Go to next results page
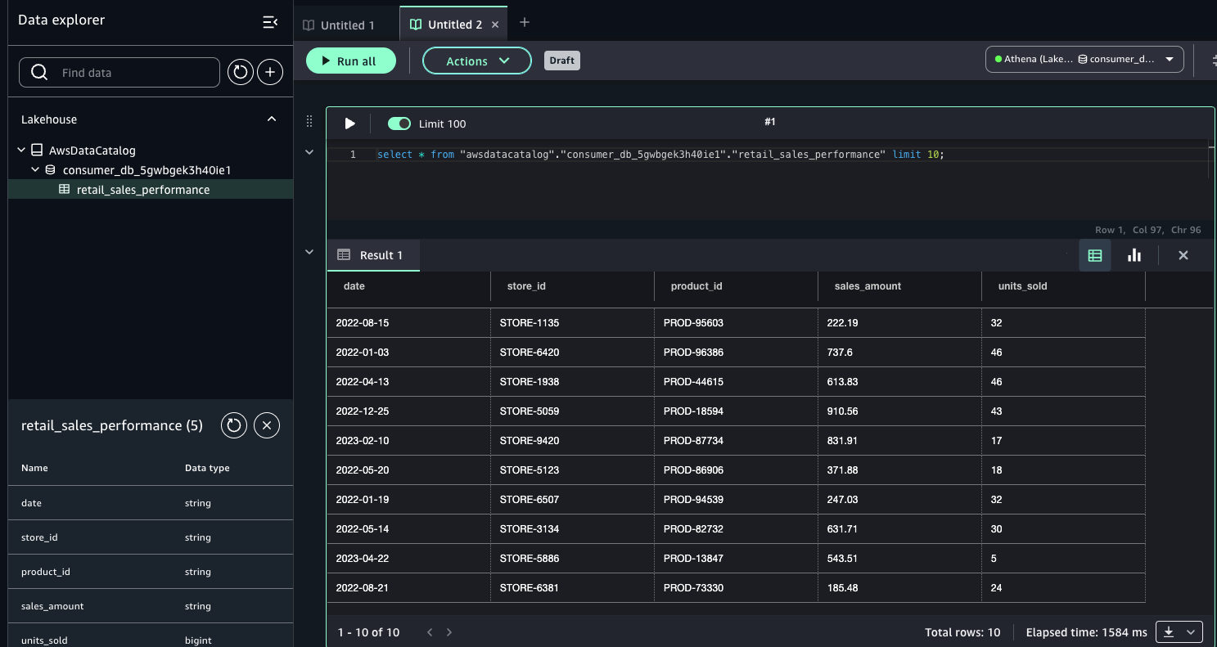 (x=448, y=632)
